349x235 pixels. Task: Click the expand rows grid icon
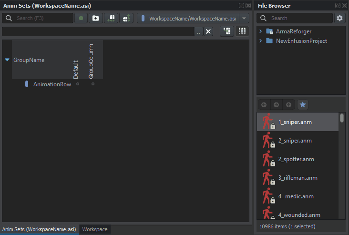[242, 31]
